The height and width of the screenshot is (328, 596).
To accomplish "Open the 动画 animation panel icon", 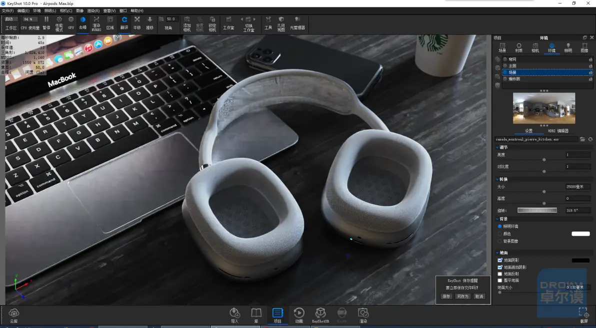I will [299, 315].
